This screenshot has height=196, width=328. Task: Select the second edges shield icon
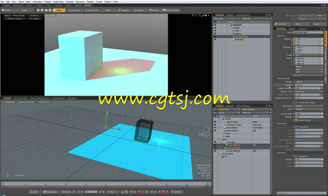pos(42,10)
